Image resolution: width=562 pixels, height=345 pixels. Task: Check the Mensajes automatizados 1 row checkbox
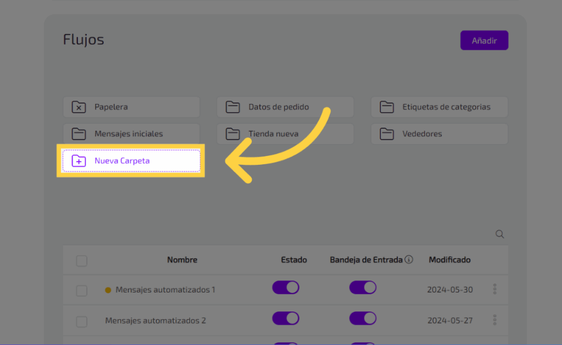(82, 290)
